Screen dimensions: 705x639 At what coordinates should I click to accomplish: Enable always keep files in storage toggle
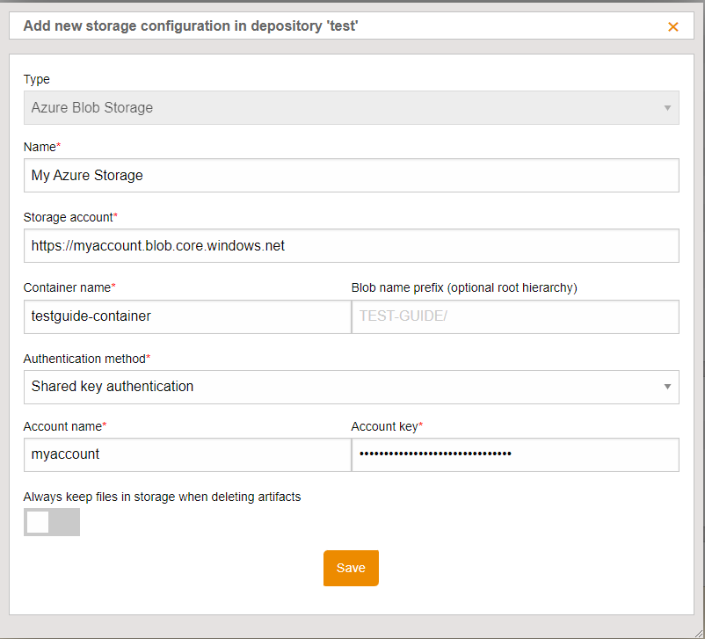(x=52, y=522)
